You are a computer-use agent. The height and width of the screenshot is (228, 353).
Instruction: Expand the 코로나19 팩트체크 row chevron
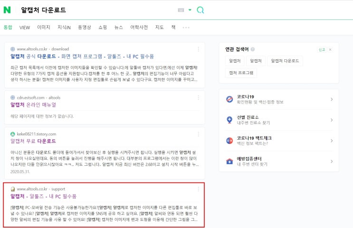tap(332, 141)
